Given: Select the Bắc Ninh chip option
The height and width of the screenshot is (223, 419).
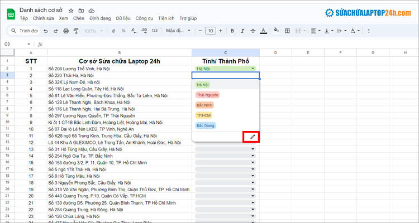Looking at the screenshot, I should coord(204,105).
